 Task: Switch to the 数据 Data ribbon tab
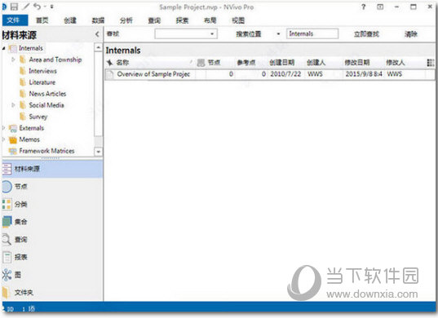click(98, 20)
